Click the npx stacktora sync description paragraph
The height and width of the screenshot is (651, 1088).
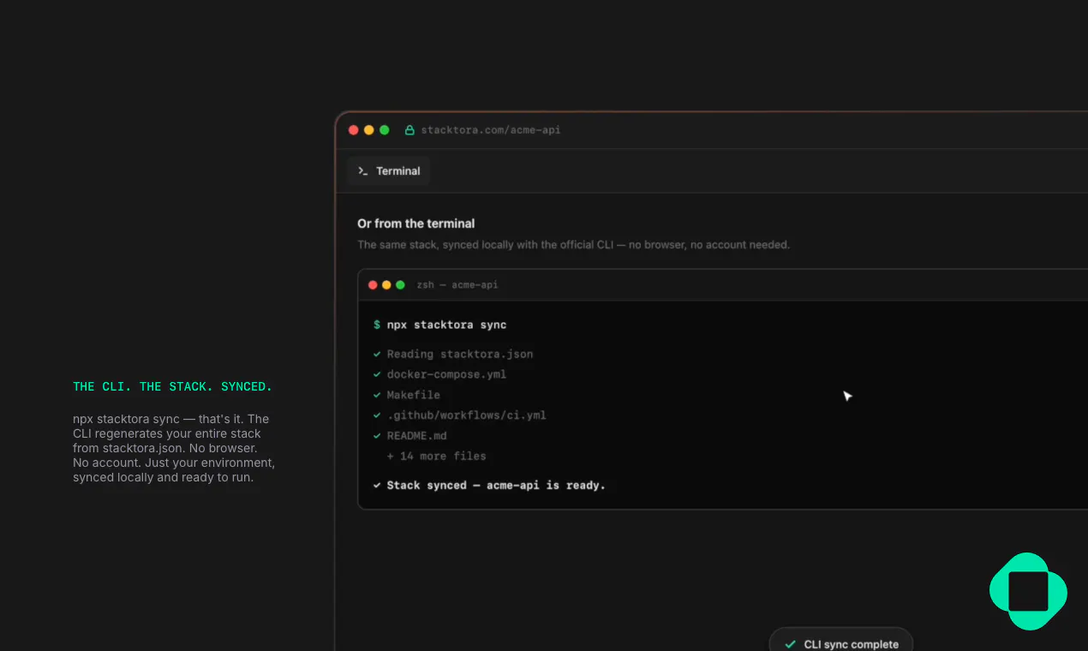click(x=174, y=448)
